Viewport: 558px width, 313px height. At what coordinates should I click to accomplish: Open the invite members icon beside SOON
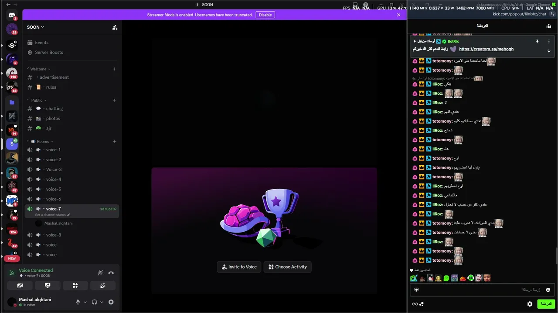[115, 27]
